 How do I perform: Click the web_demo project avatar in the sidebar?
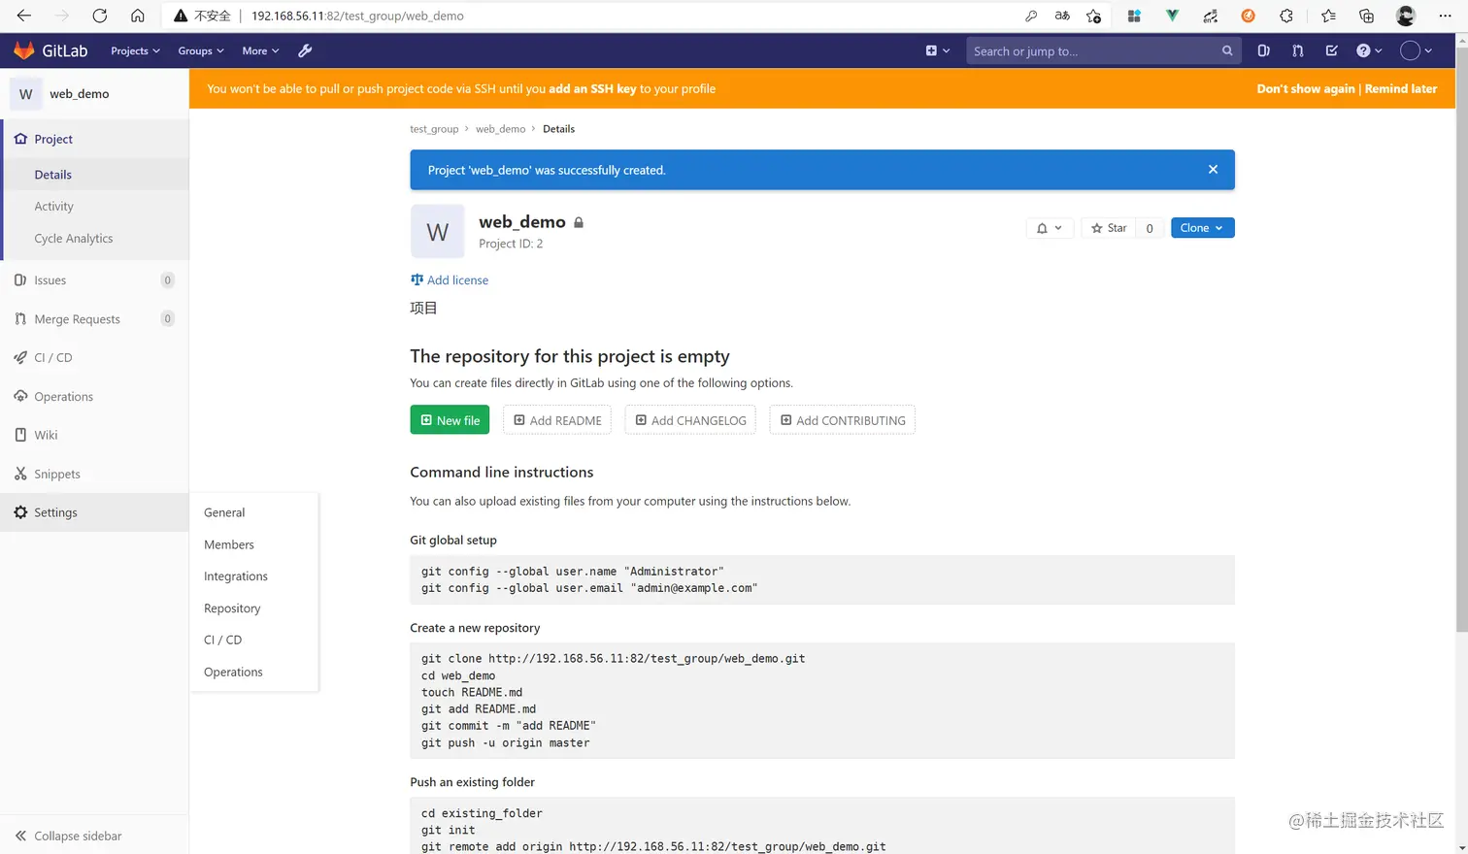[25, 94]
